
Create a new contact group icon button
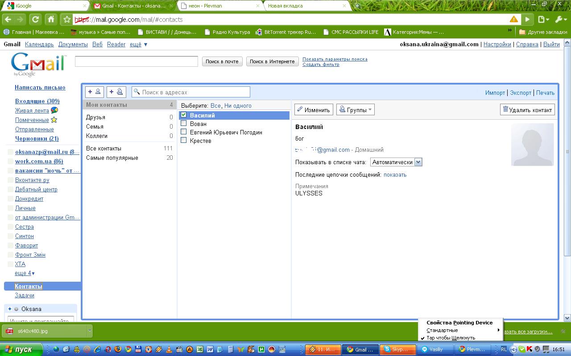tap(116, 92)
